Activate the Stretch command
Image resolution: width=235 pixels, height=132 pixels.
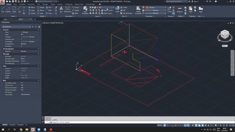click(x=32, y=13)
